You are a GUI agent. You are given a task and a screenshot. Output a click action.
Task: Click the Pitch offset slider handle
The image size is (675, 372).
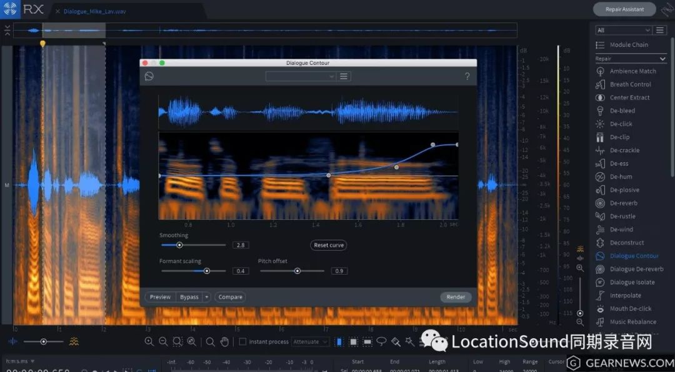(x=297, y=271)
